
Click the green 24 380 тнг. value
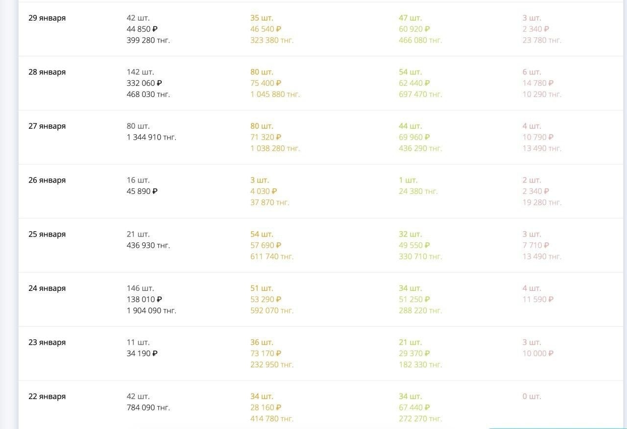[x=418, y=191]
